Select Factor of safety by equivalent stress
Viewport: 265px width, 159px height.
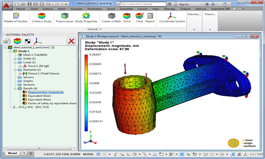click(52, 103)
